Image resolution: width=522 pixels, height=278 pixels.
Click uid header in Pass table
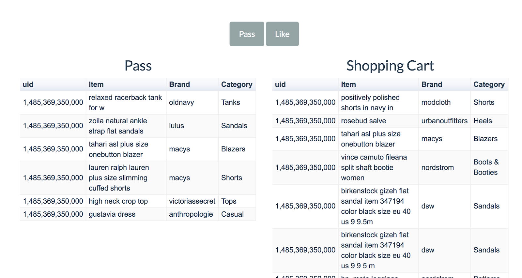pos(28,85)
